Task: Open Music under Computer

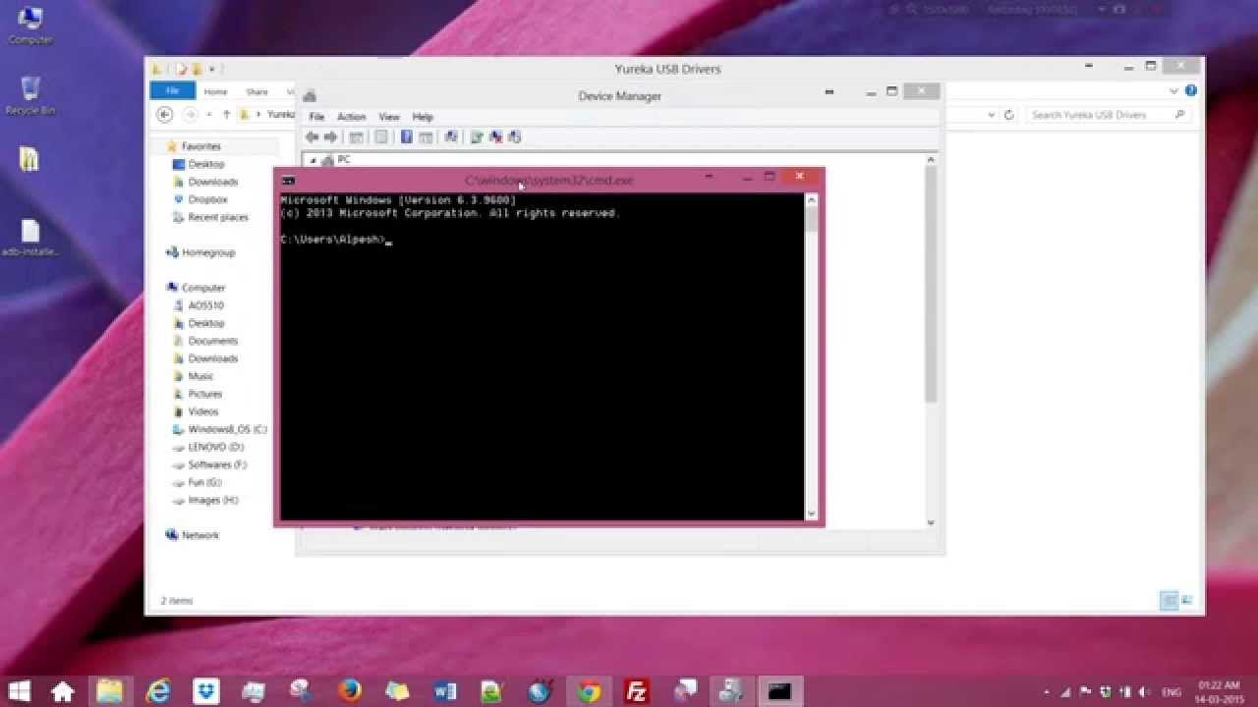Action: click(200, 376)
